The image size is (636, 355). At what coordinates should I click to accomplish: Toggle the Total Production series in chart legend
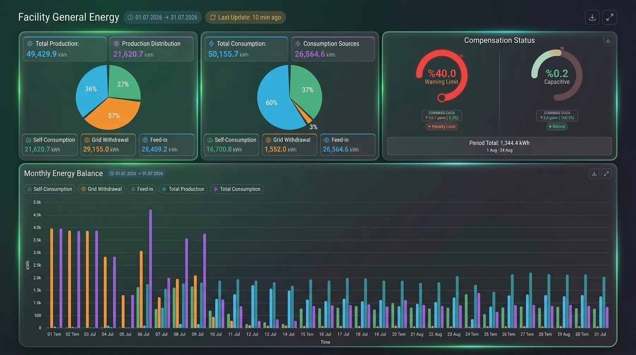183,189
